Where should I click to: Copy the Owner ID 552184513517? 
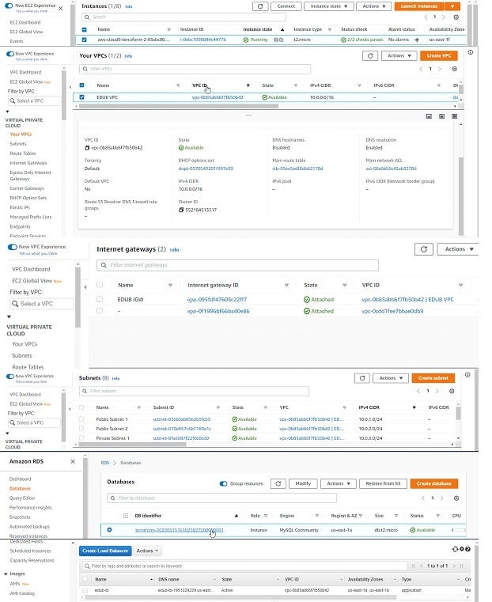point(181,210)
